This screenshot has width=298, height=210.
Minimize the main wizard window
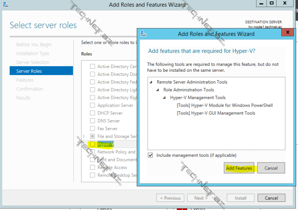point(261,3)
